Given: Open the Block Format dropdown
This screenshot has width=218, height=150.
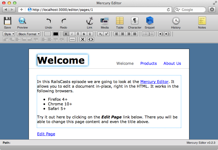Looking at the screenshot, I should pyautogui.click(x=29, y=34).
